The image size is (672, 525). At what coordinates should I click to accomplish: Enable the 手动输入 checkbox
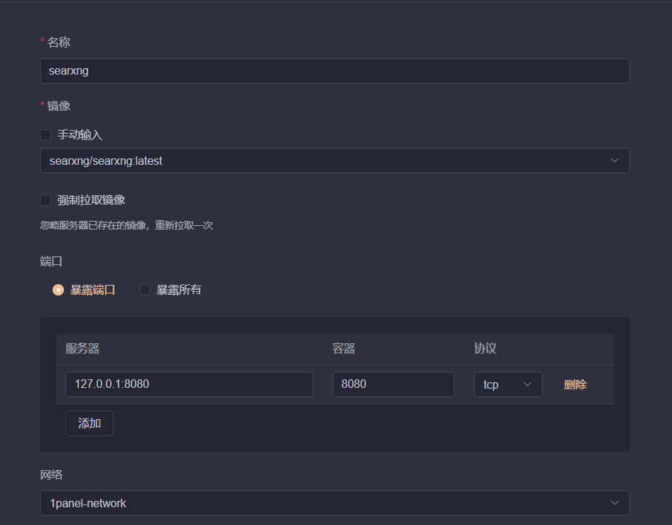[45, 135]
